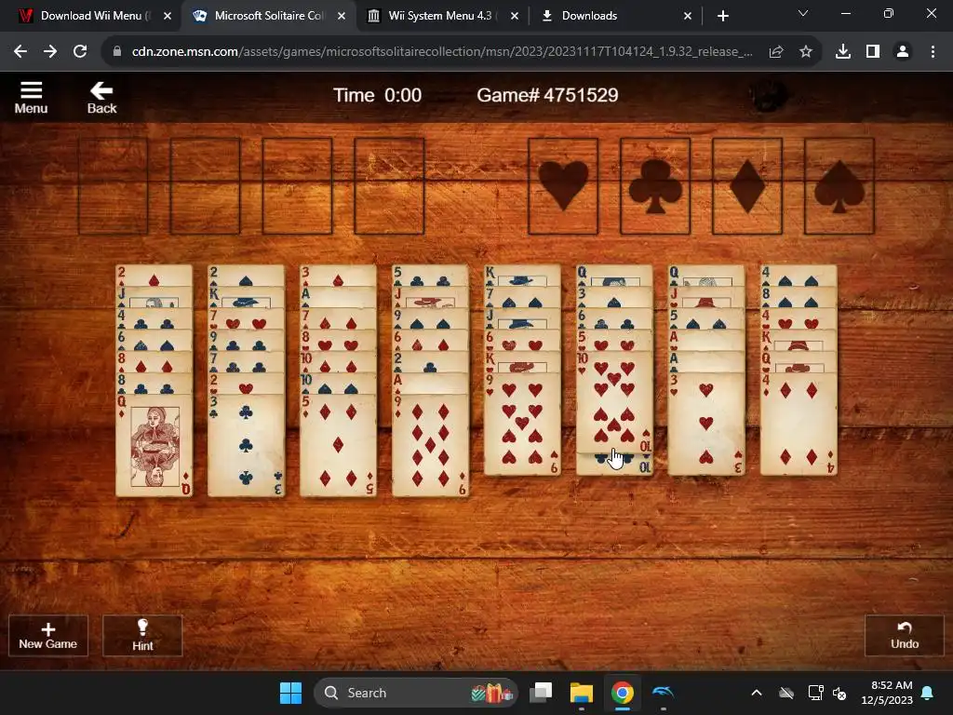Viewport: 953px width, 715px height.
Task: Click the diamonds foundation pile
Action: [747, 186]
